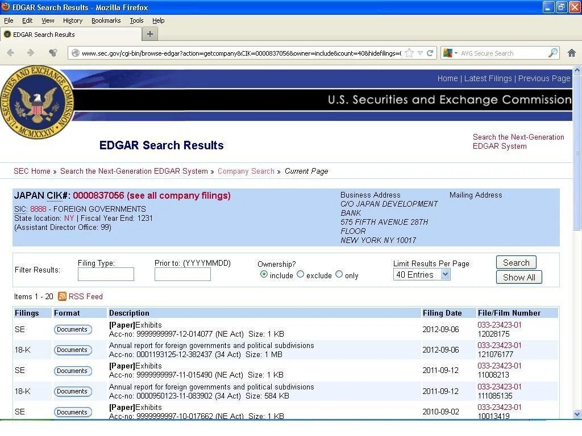The width and height of the screenshot is (582, 436).
Task: Go back with the browser back arrow
Action: click(x=10, y=53)
